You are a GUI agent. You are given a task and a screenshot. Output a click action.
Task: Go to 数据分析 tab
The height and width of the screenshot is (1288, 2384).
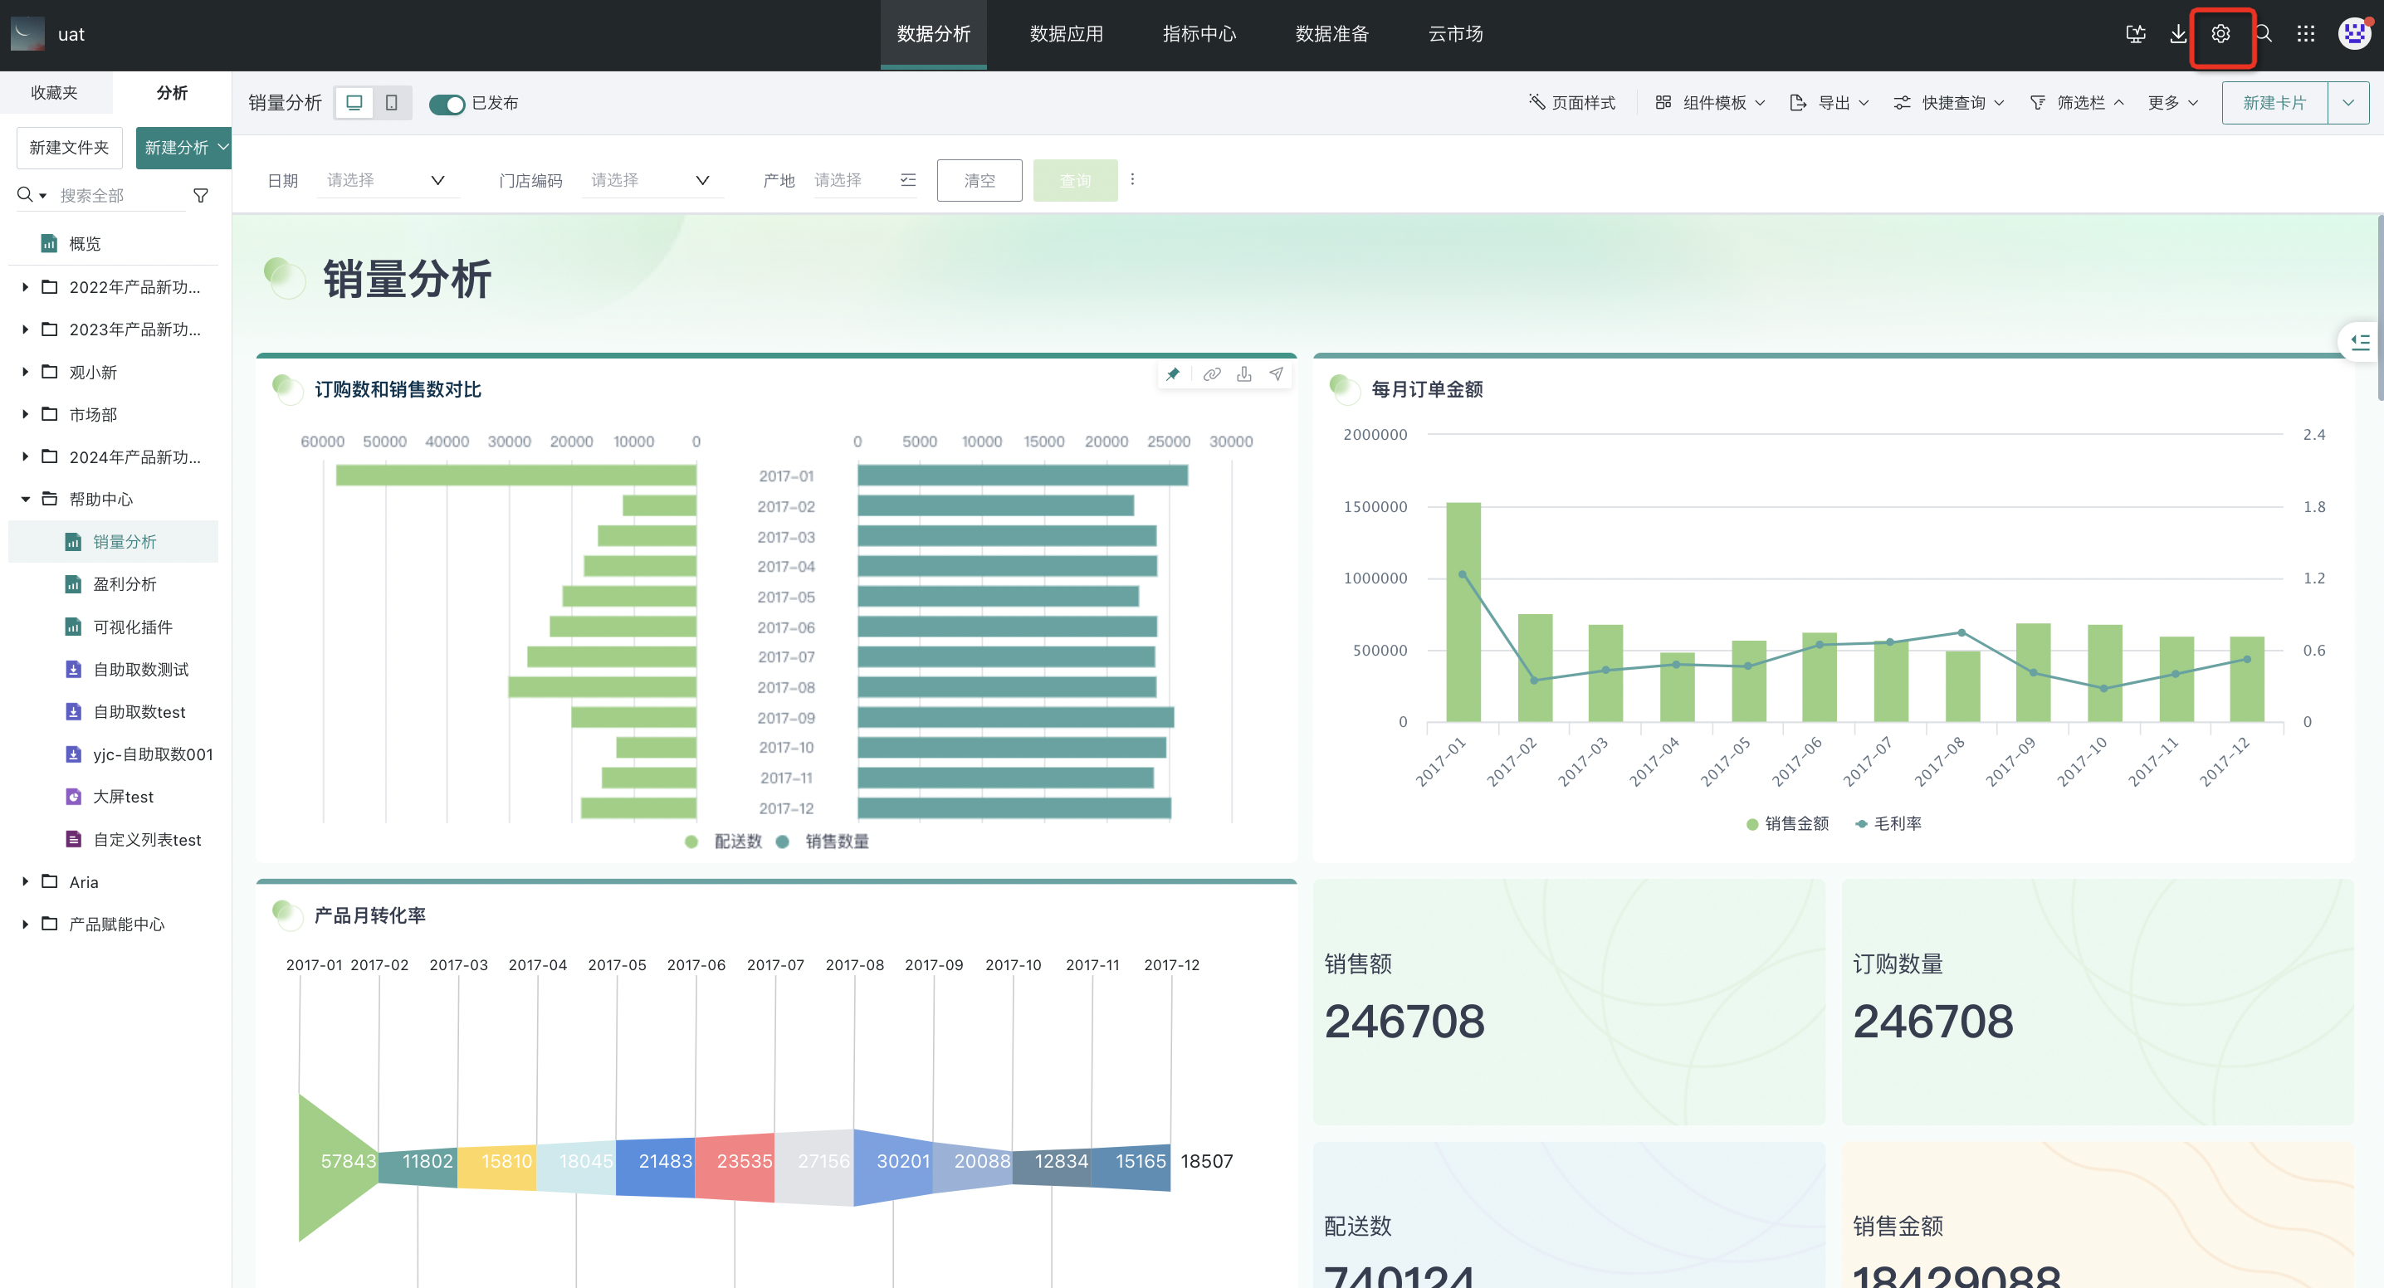tap(933, 34)
